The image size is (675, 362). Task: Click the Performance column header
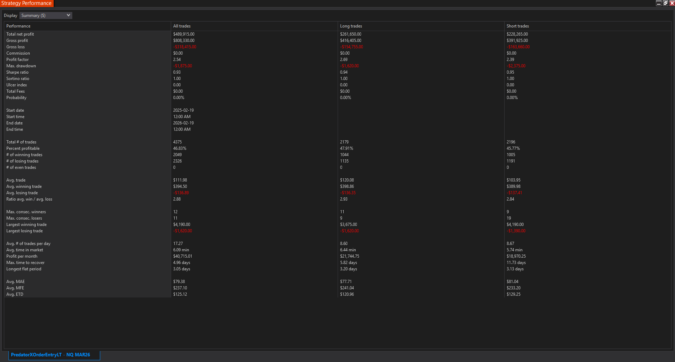point(18,26)
